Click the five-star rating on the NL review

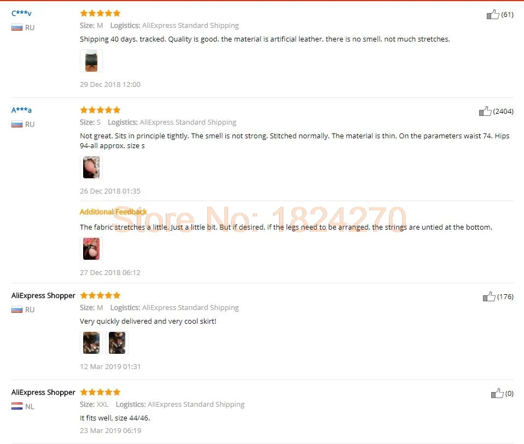point(100,392)
